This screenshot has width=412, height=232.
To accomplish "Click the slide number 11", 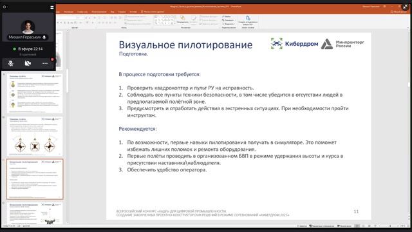I will (x=356, y=211).
